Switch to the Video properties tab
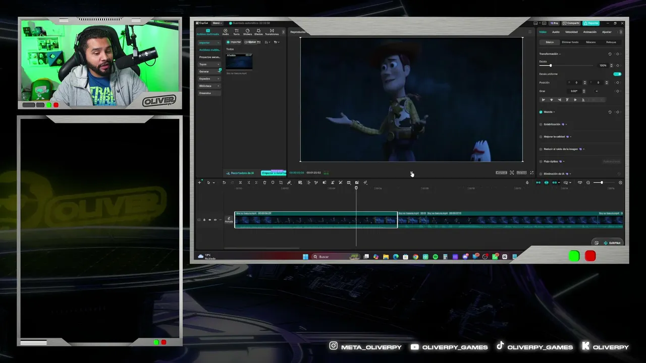 pyautogui.click(x=543, y=32)
